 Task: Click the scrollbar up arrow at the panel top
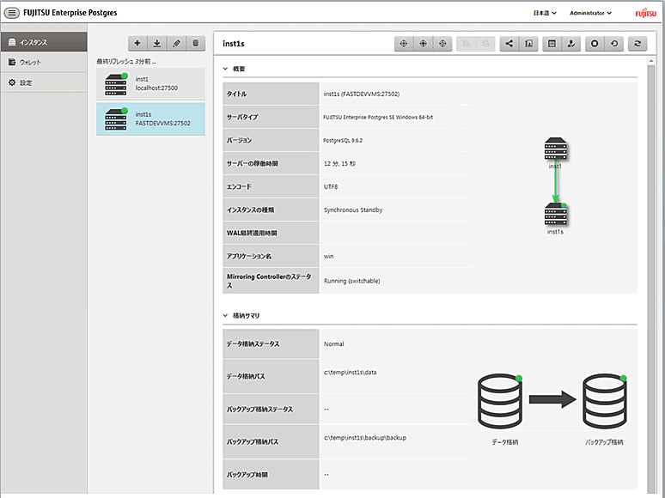pyautogui.click(x=652, y=62)
